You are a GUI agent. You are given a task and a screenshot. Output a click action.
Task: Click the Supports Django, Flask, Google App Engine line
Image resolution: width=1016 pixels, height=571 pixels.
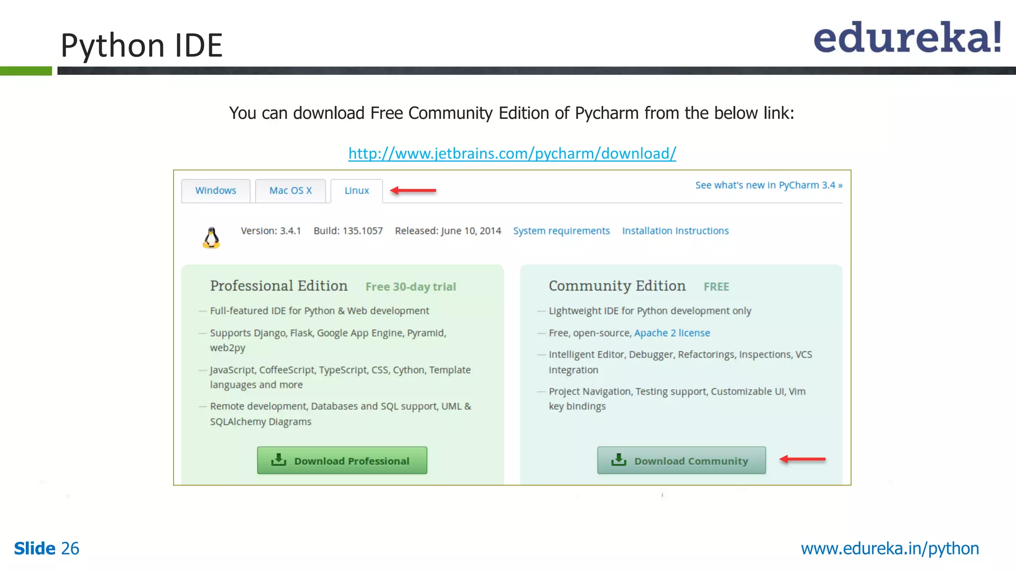tap(328, 340)
